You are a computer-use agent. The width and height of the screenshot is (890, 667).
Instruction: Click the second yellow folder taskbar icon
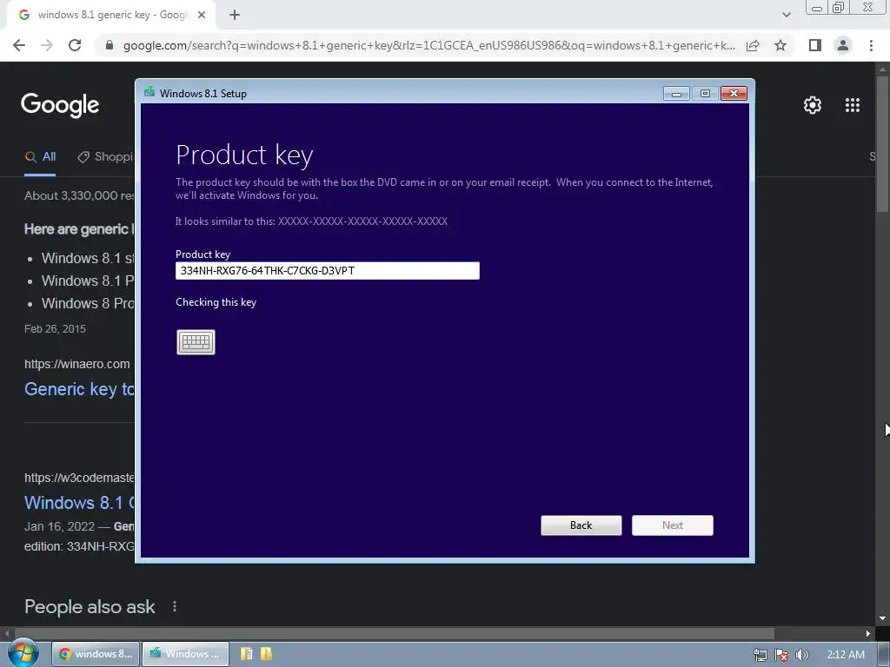pyautogui.click(x=266, y=654)
